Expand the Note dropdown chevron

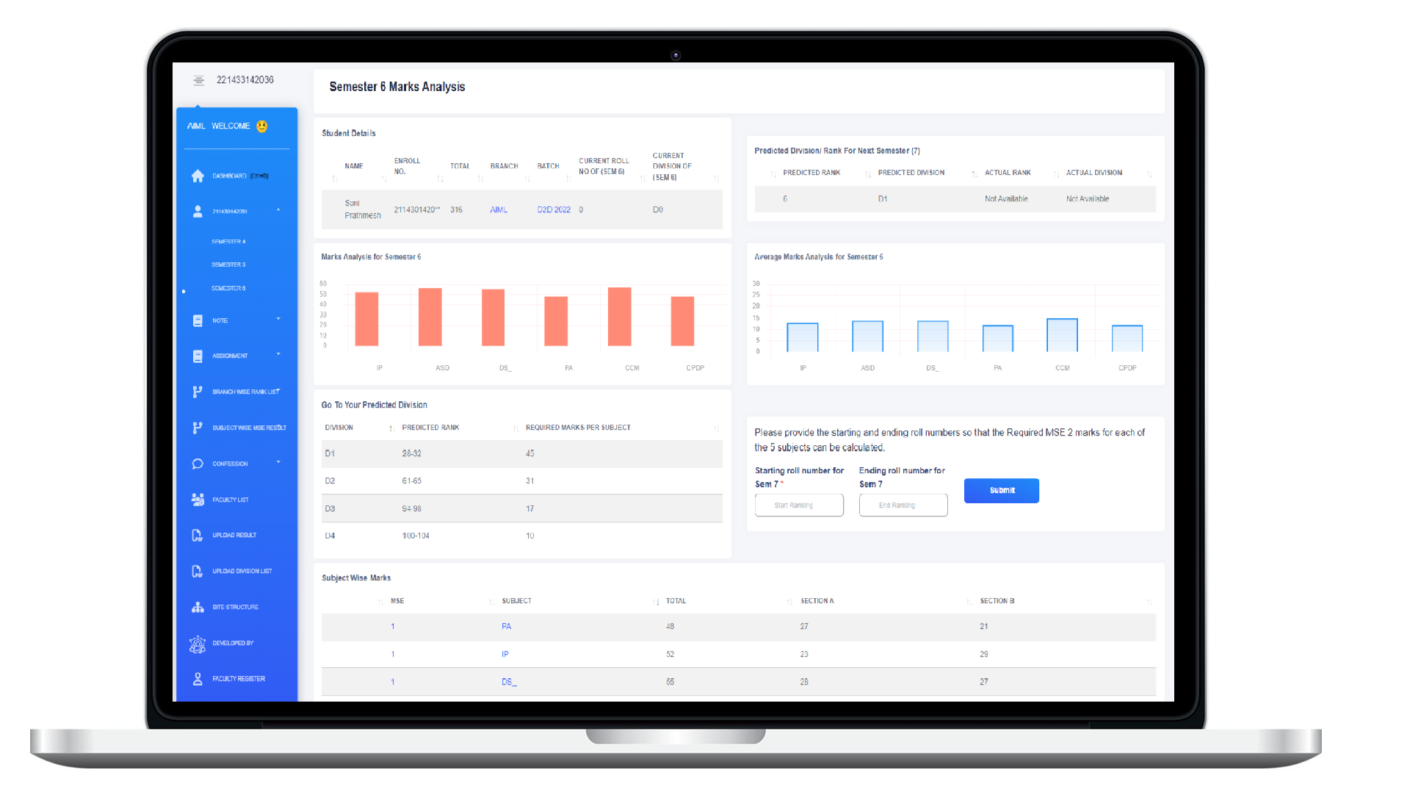pyautogui.click(x=278, y=320)
